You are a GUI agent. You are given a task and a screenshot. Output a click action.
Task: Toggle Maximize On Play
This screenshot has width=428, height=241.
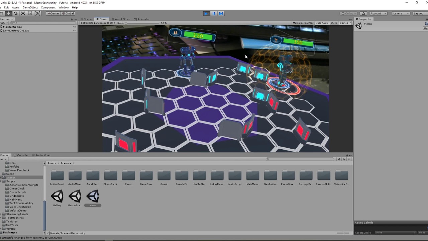pyautogui.click(x=303, y=23)
